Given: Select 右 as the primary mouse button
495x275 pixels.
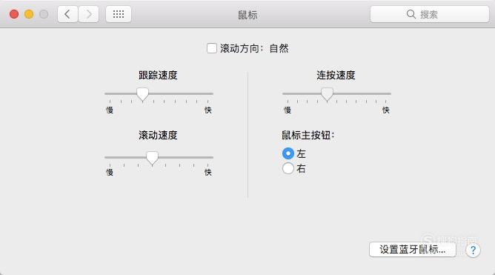Looking at the screenshot, I should pyautogui.click(x=288, y=168).
